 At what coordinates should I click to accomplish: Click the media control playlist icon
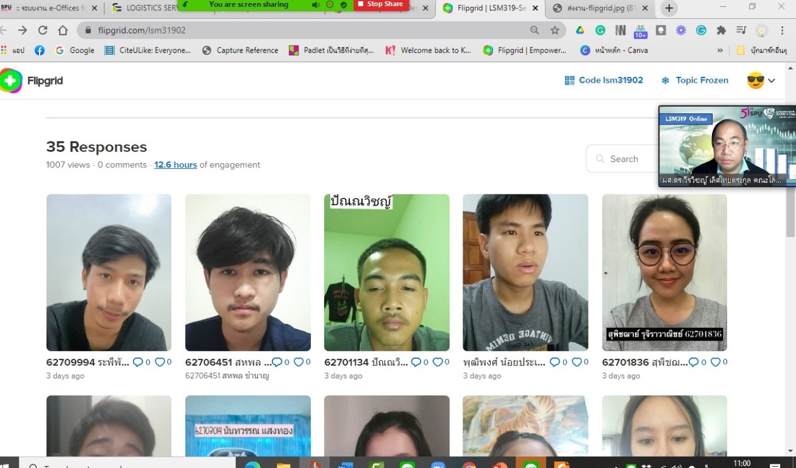pos(741,30)
